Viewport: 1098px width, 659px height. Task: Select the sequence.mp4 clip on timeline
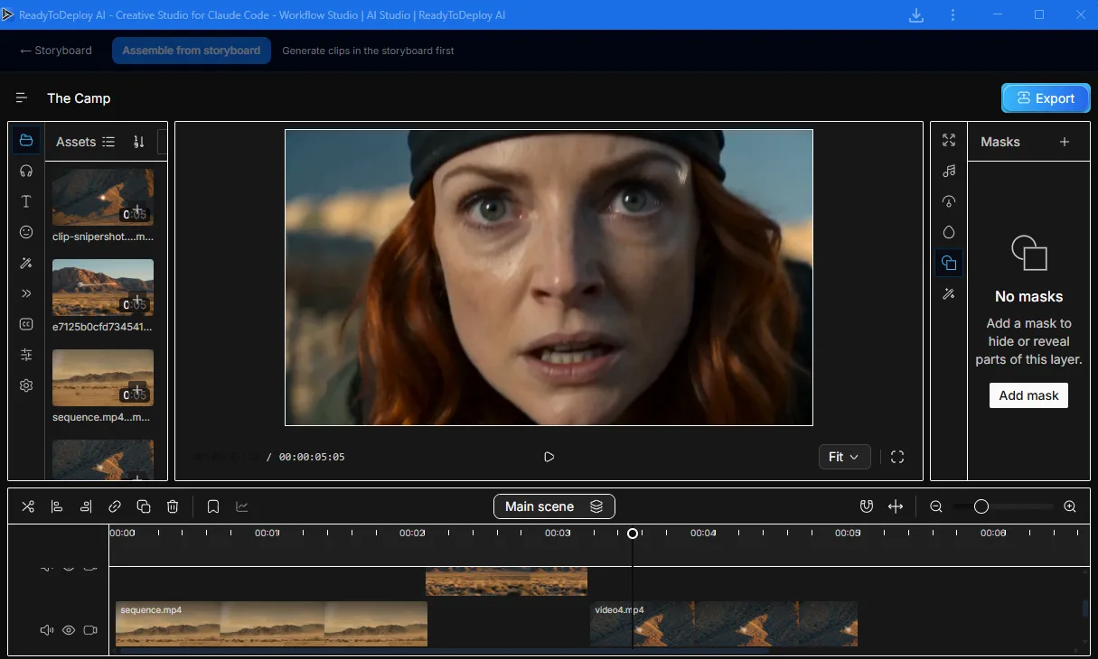click(x=271, y=624)
